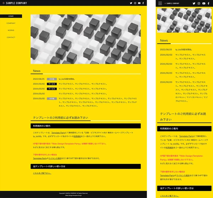
Task: Click first black サービス tag in news list
Action: coord(52,84)
